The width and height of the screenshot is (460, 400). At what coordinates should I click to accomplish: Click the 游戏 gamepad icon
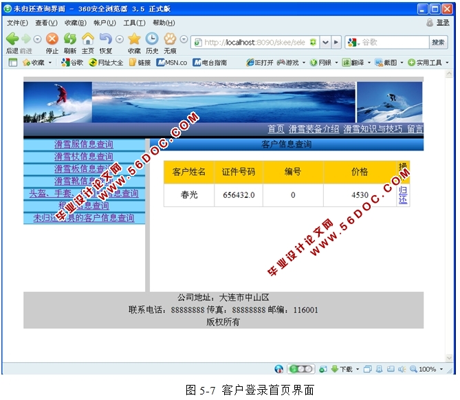click(281, 63)
